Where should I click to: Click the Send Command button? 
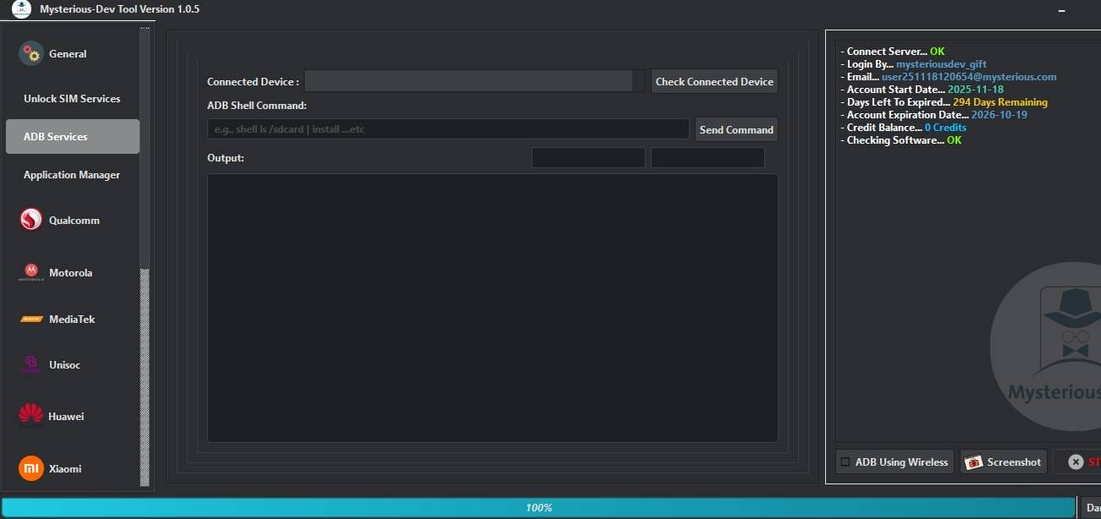coord(735,129)
